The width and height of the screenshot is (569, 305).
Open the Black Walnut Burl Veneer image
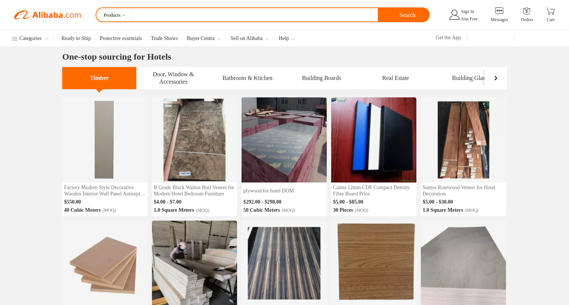(194, 140)
